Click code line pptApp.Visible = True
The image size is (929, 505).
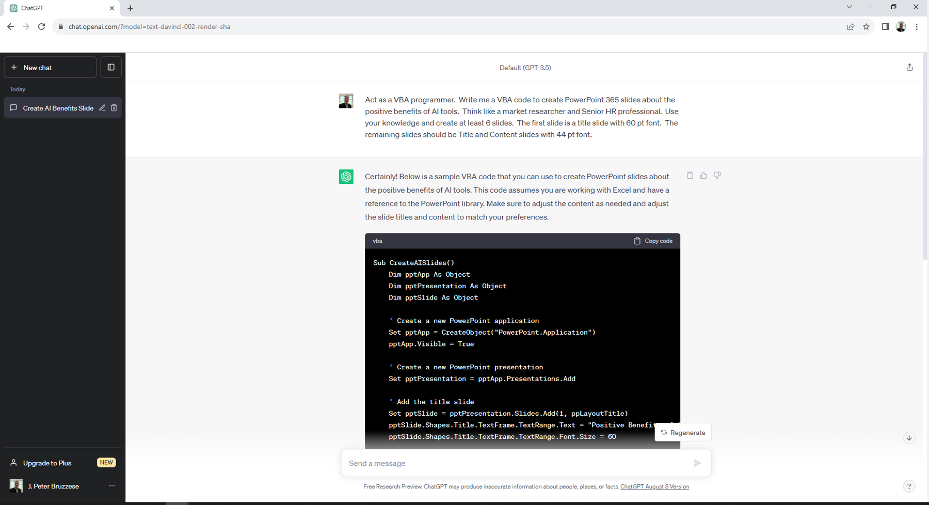(431, 344)
